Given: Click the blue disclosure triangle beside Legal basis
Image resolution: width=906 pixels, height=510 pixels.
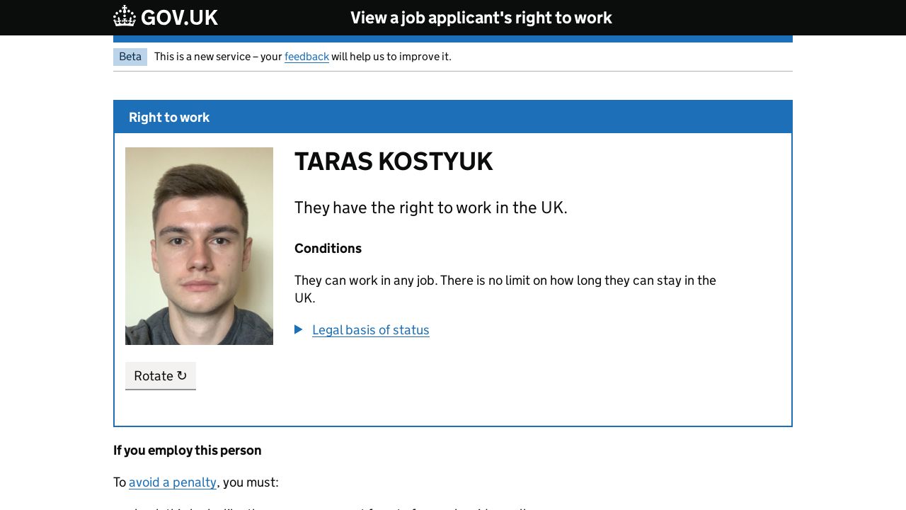Looking at the screenshot, I should click(299, 329).
